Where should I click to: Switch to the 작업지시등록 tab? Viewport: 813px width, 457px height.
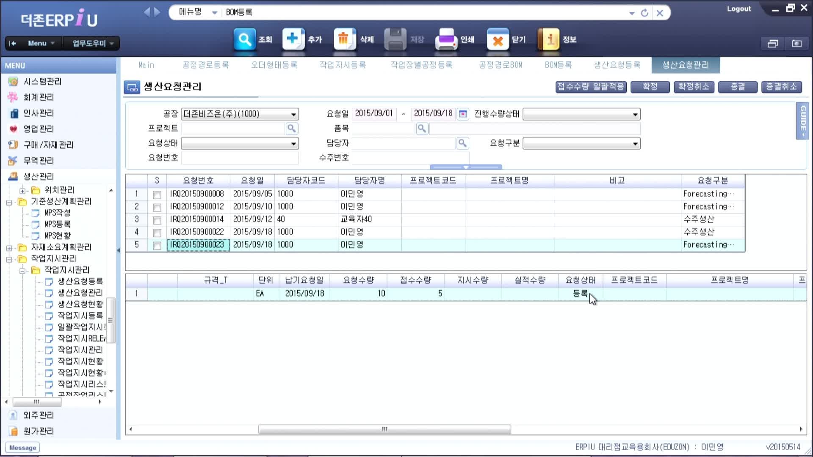[x=343, y=65]
